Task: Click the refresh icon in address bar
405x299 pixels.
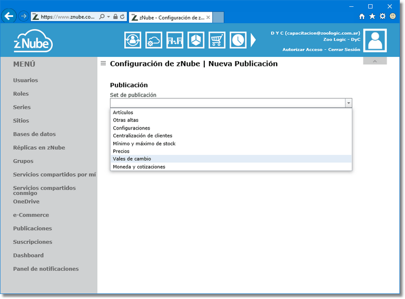Action: 122,17
